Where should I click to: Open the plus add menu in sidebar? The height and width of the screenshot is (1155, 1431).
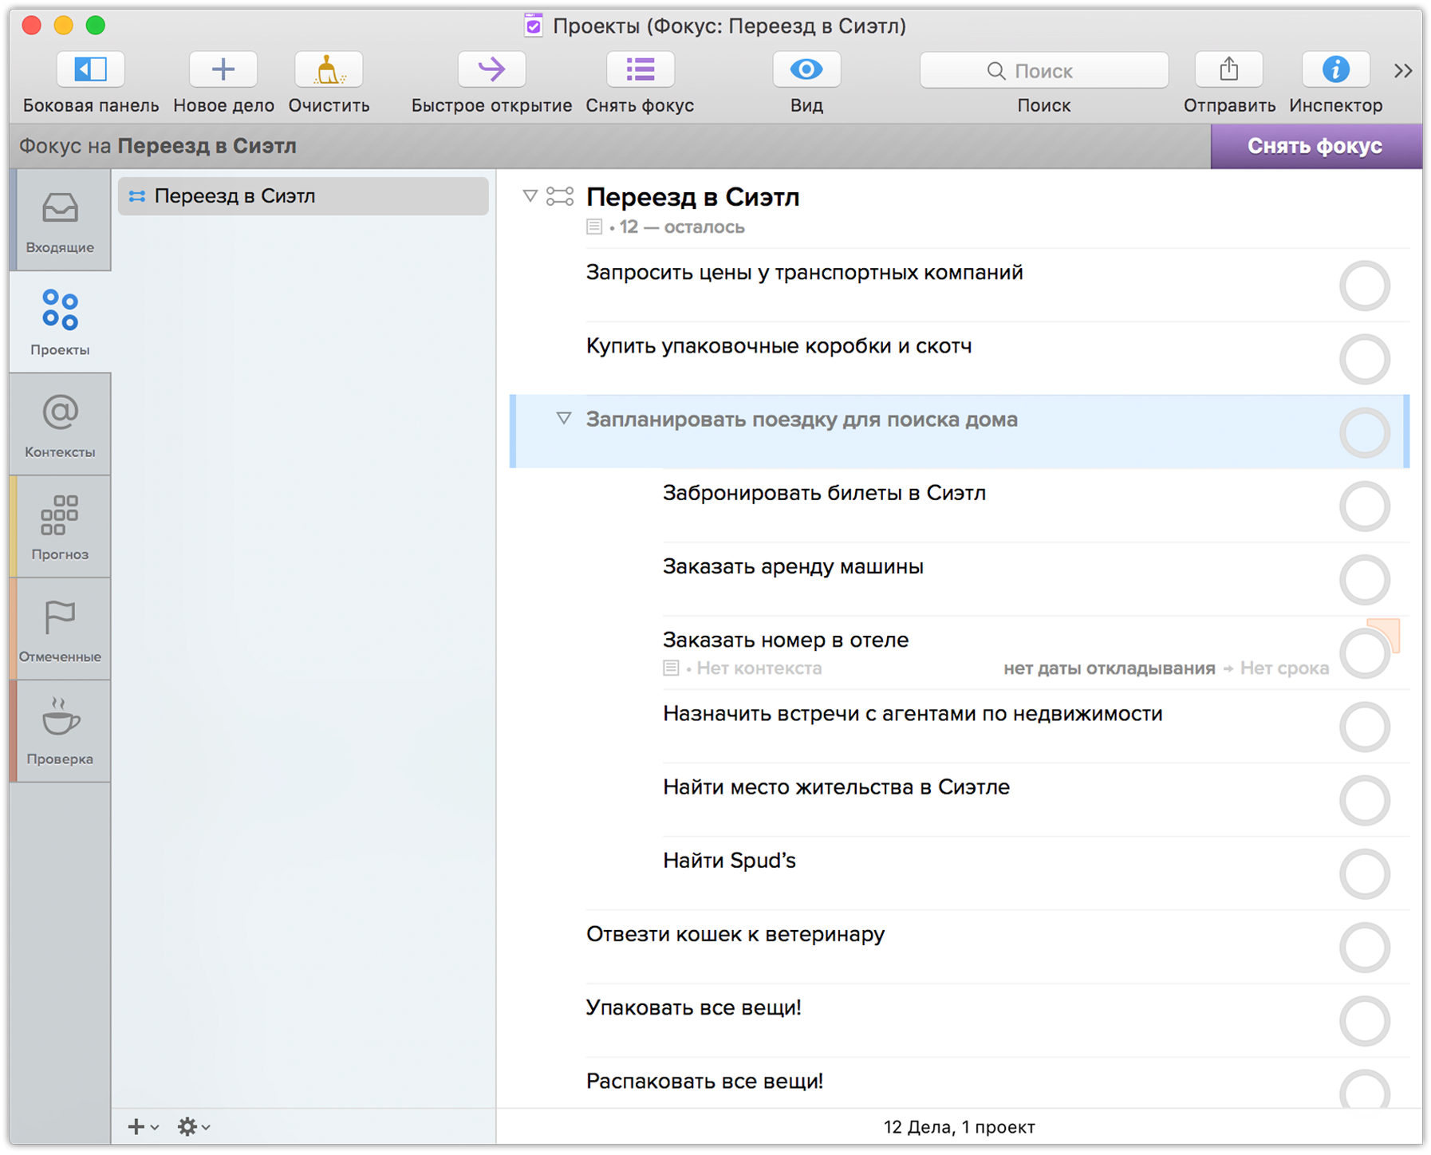[x=143, y=1126]
